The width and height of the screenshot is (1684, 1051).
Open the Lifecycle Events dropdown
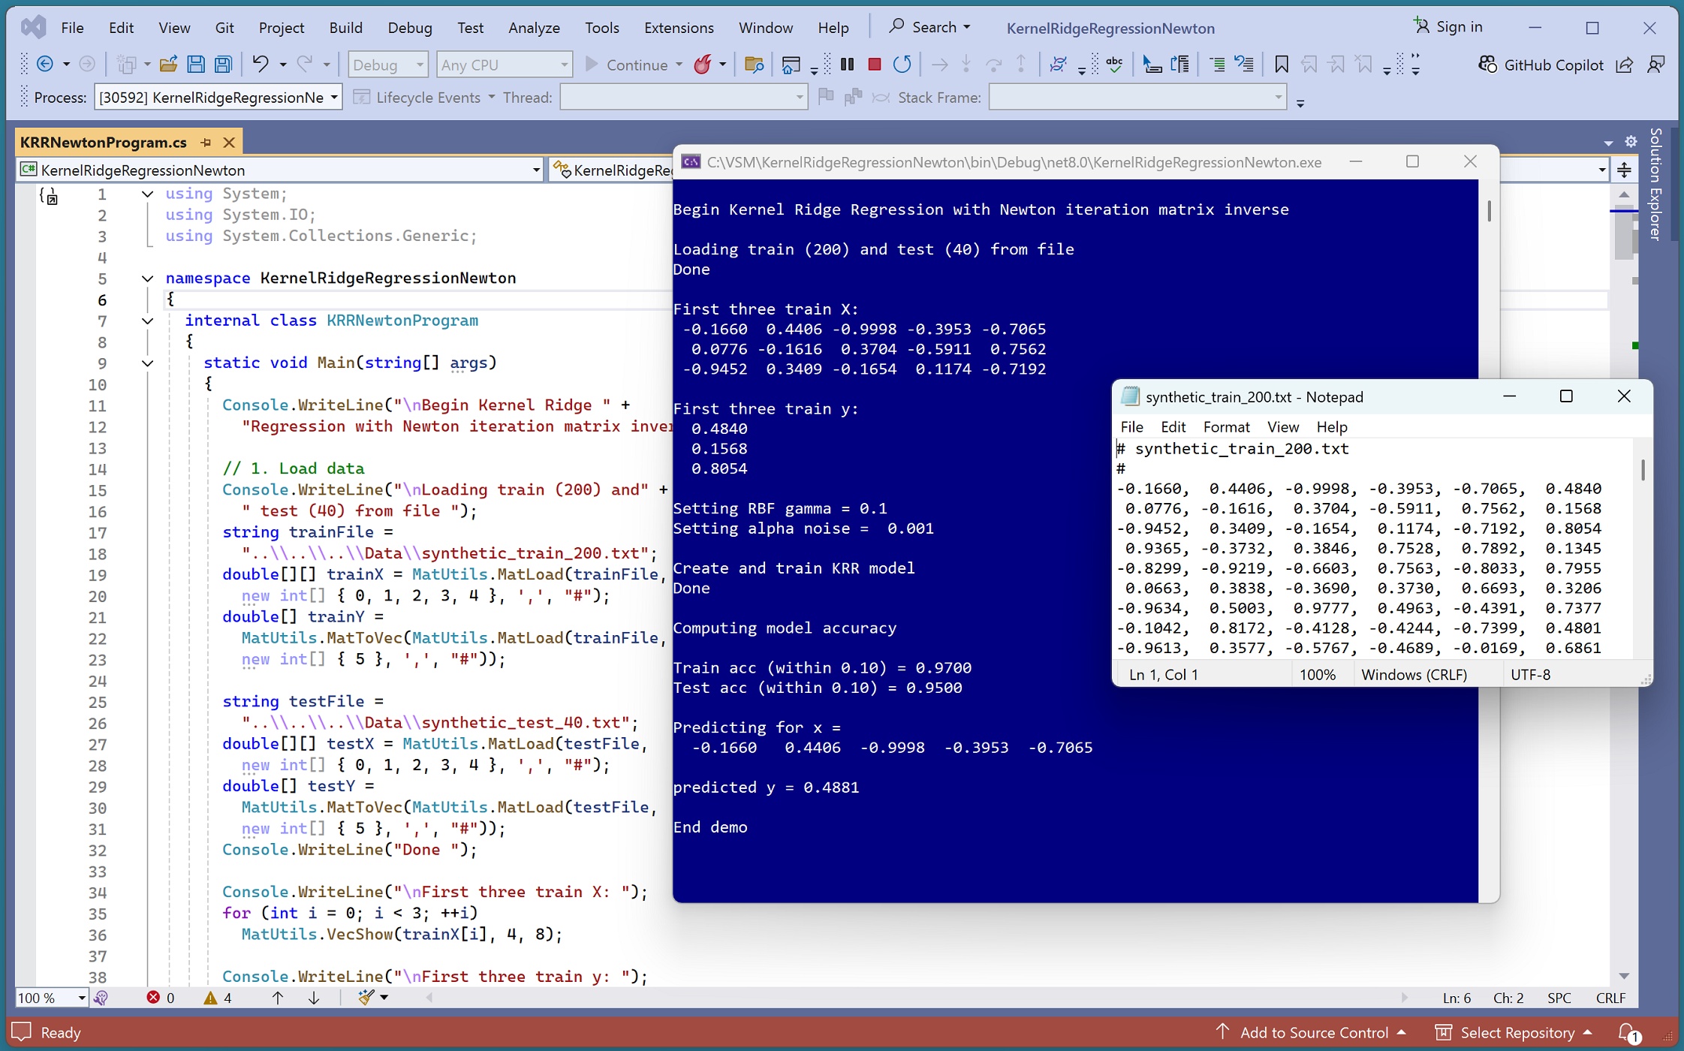pos(491,98)
